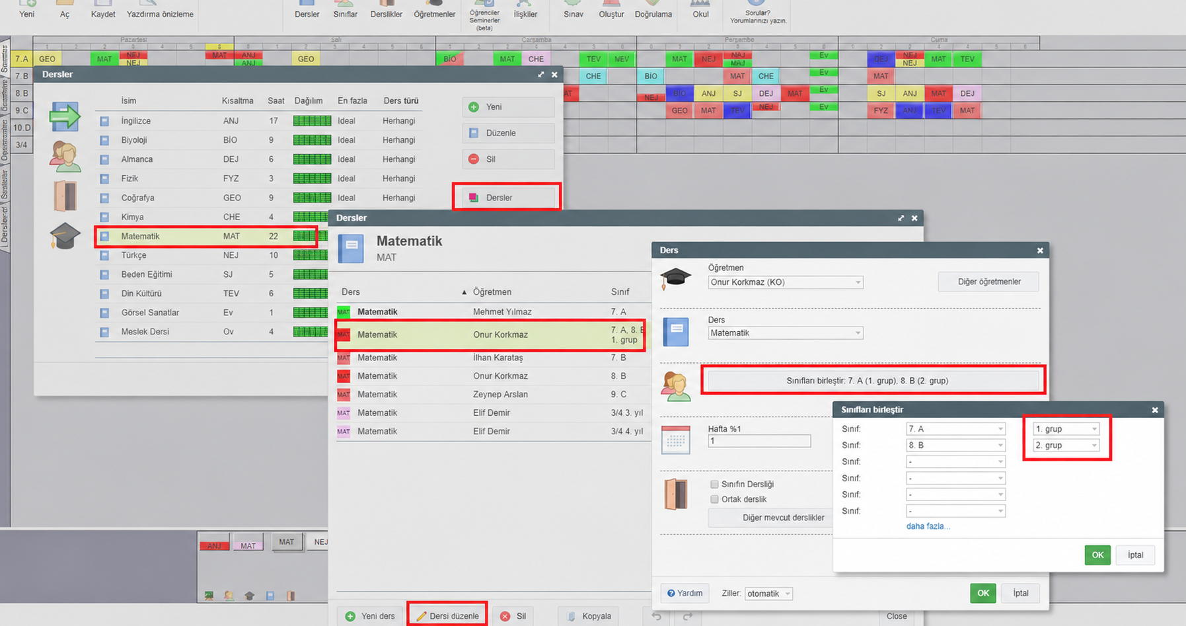Click the red MAT swatch of 8. B Matematik row

coord(344,376)
